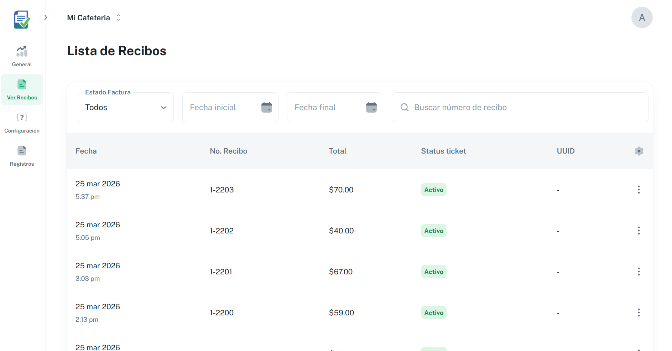This screenshot has height=351, width=672.
Task: Select receipt number 1-2201
Action: pos(221,272)
